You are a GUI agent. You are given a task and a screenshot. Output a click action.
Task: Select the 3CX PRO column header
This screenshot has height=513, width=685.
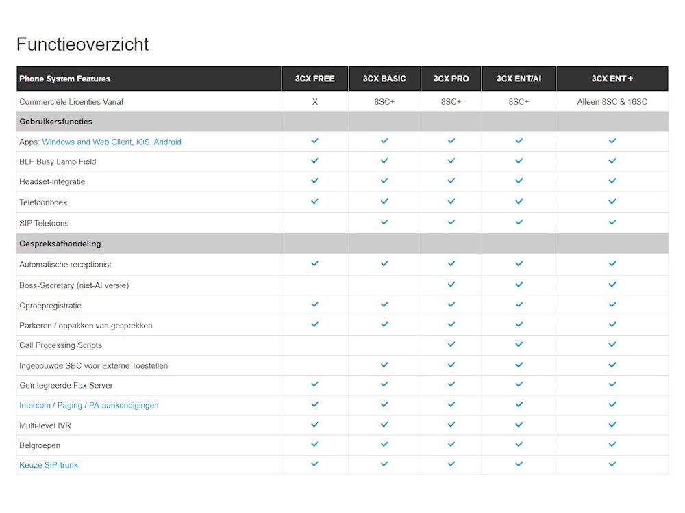451,79
